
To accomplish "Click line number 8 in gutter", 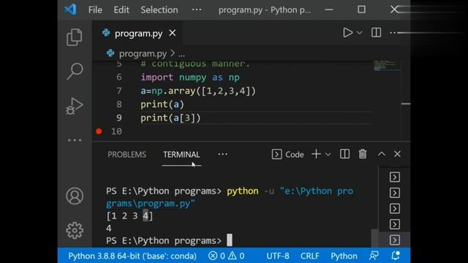I will (118, 104).
